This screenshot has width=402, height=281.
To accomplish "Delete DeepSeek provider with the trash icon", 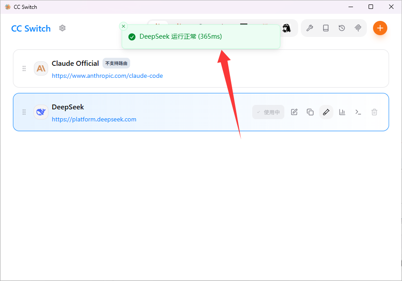I will tap(374, 112).
